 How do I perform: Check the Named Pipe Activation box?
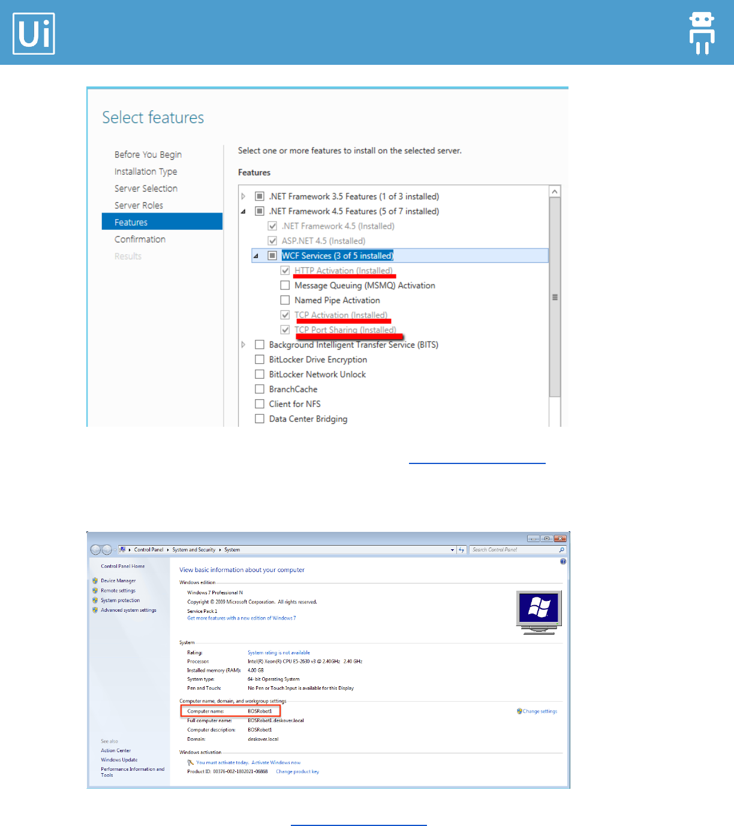coord(285,300)
